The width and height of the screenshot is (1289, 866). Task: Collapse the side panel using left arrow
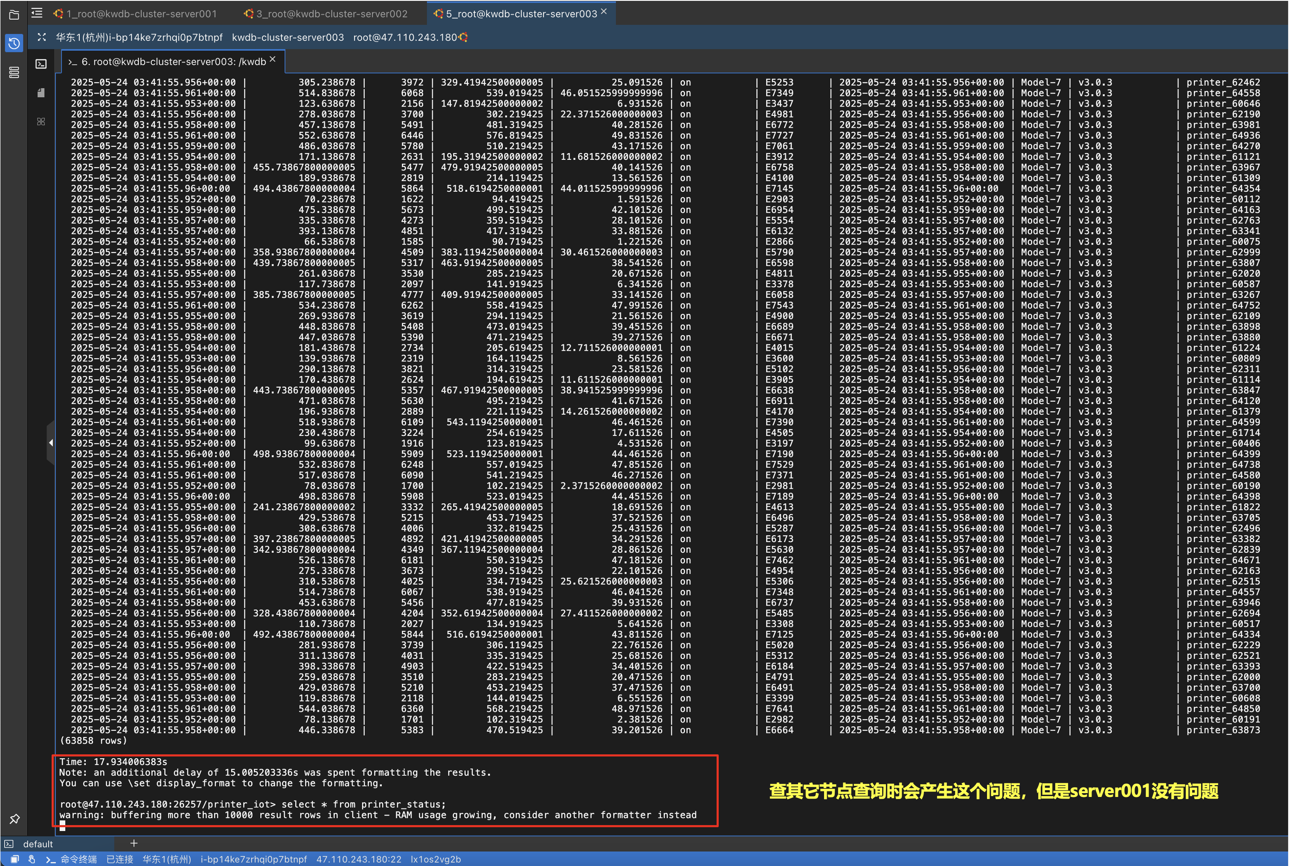tap(51, 442)
